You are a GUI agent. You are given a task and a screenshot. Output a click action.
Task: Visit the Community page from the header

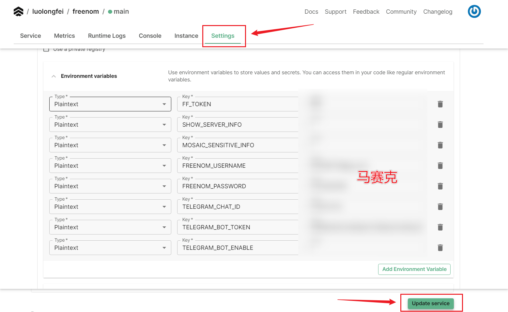coord(401,11)
